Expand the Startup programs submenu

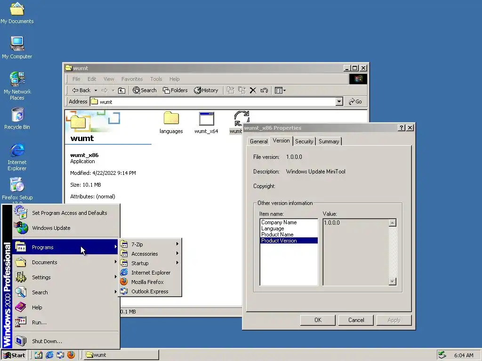tap(150, 263)
